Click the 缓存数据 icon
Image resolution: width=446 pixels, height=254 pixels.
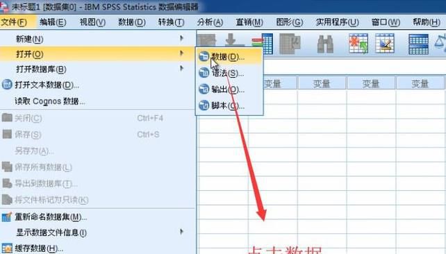coord(7,248)
